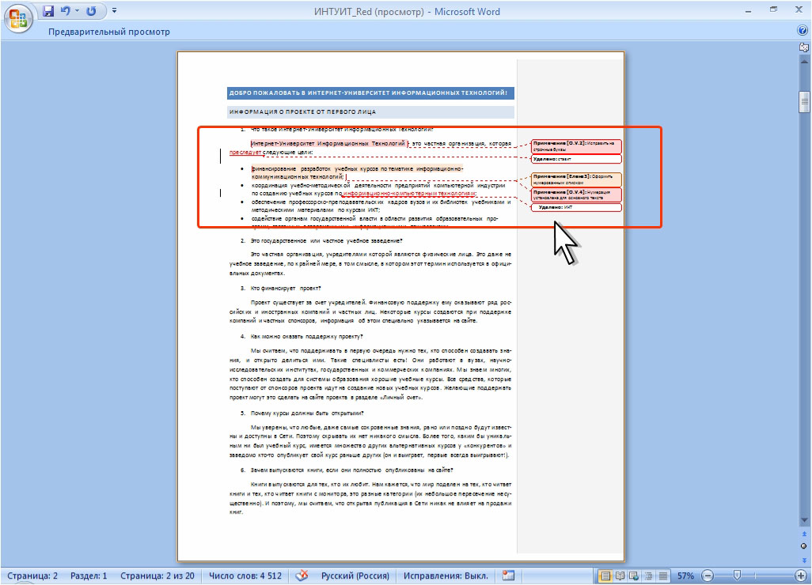The width and height of the screenshot is (812, 585).
Task: Open the Office button menu
Action: 18,19
